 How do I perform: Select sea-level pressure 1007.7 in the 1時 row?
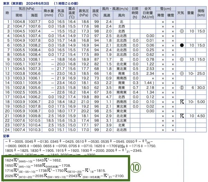pos(34,22)
